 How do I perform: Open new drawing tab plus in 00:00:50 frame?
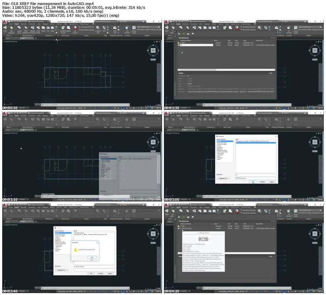[x=36, y=39]
